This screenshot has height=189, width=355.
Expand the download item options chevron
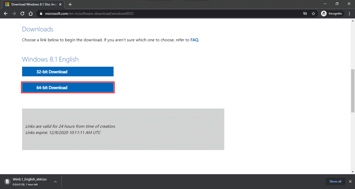click(55, 181)
